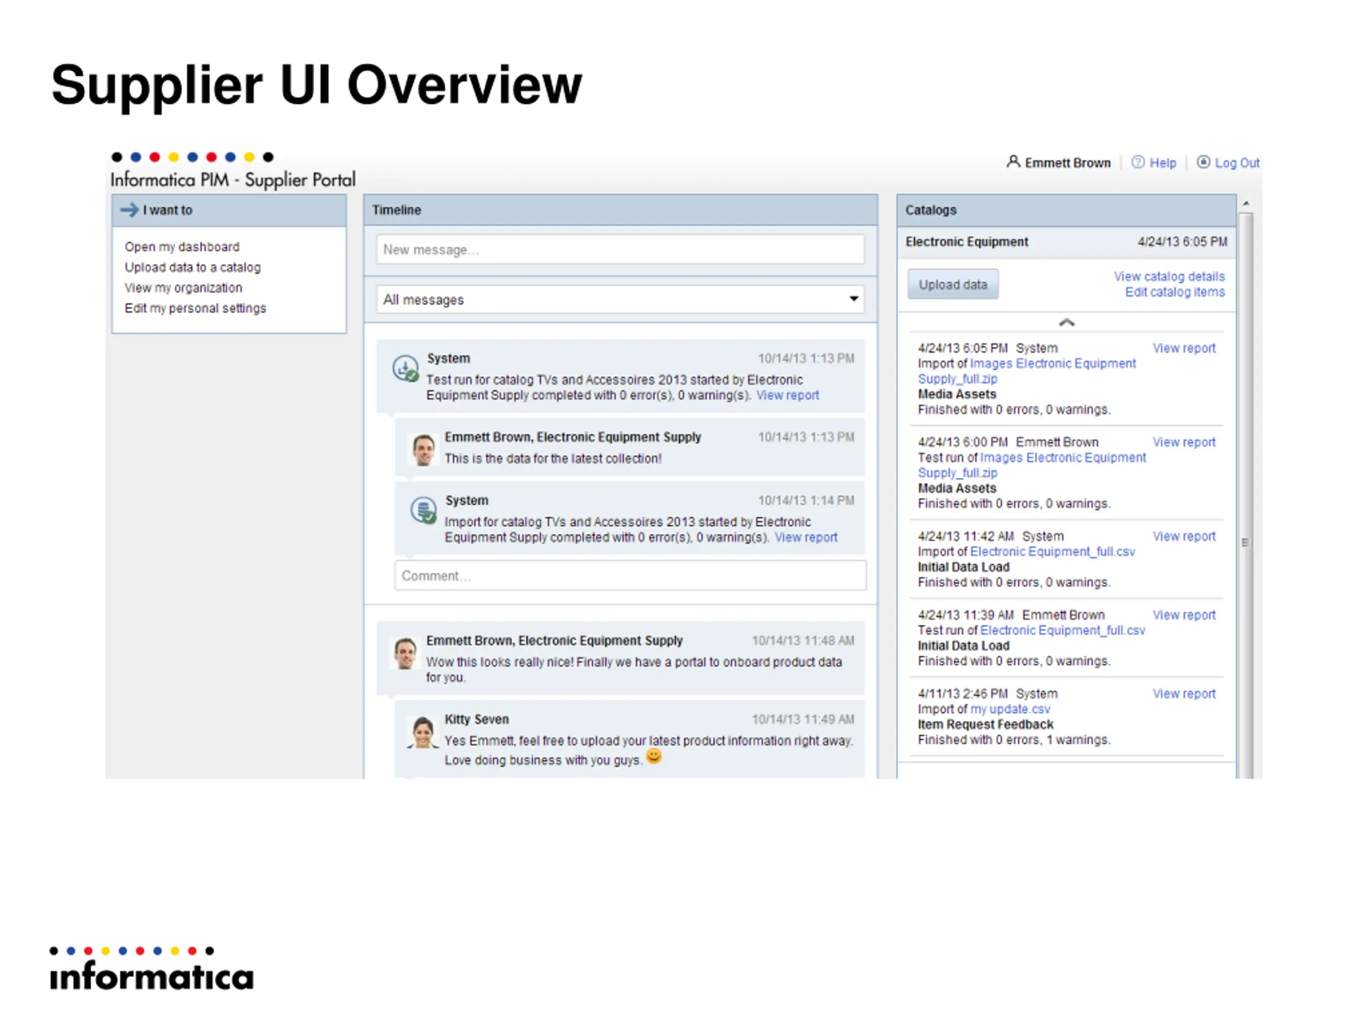The image size is (1368, 1026).
Task: Open View report for 4/24/13 6:05 PM entry
Action: (1184, 348)
